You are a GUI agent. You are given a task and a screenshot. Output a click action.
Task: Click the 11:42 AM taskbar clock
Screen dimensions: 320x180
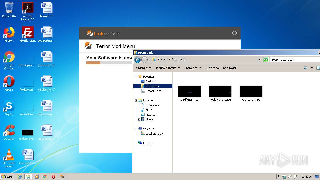307,177
